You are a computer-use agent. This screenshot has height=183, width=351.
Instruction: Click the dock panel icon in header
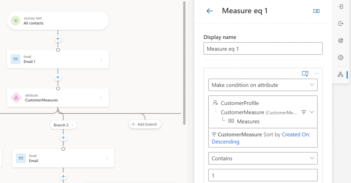[316, 11]
